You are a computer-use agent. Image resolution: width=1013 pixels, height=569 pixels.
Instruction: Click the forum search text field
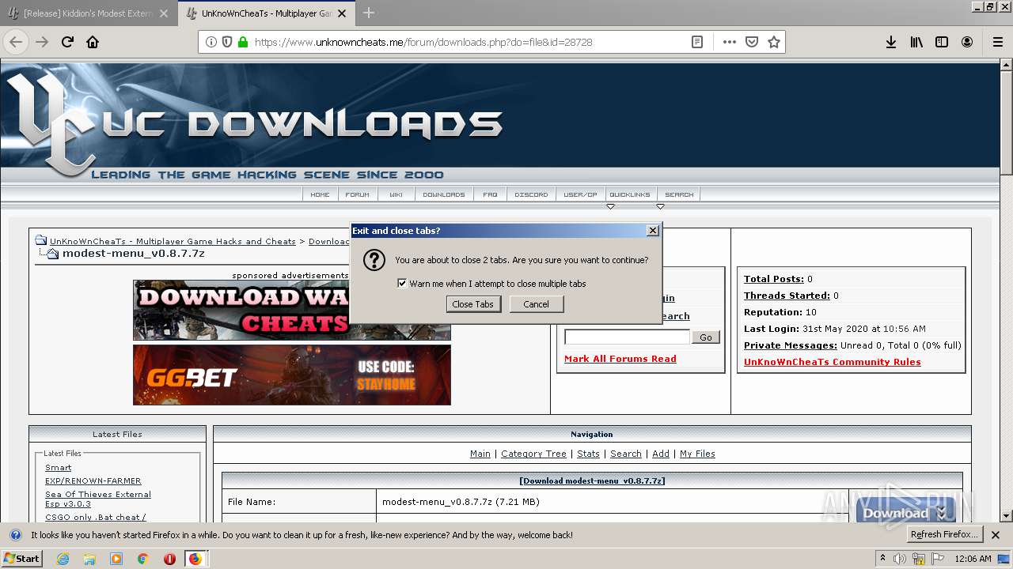pyautogui.click(x=627, y=337)
